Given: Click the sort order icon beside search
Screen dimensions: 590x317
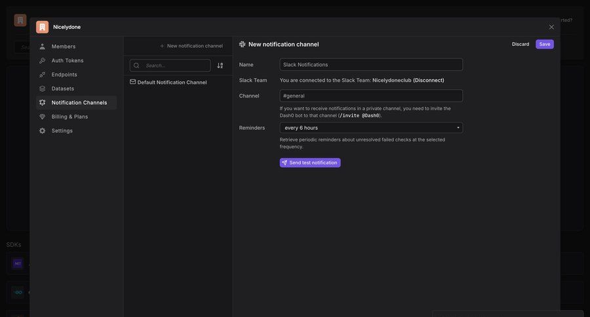Looking at the screenshot, I should point(220,65).
